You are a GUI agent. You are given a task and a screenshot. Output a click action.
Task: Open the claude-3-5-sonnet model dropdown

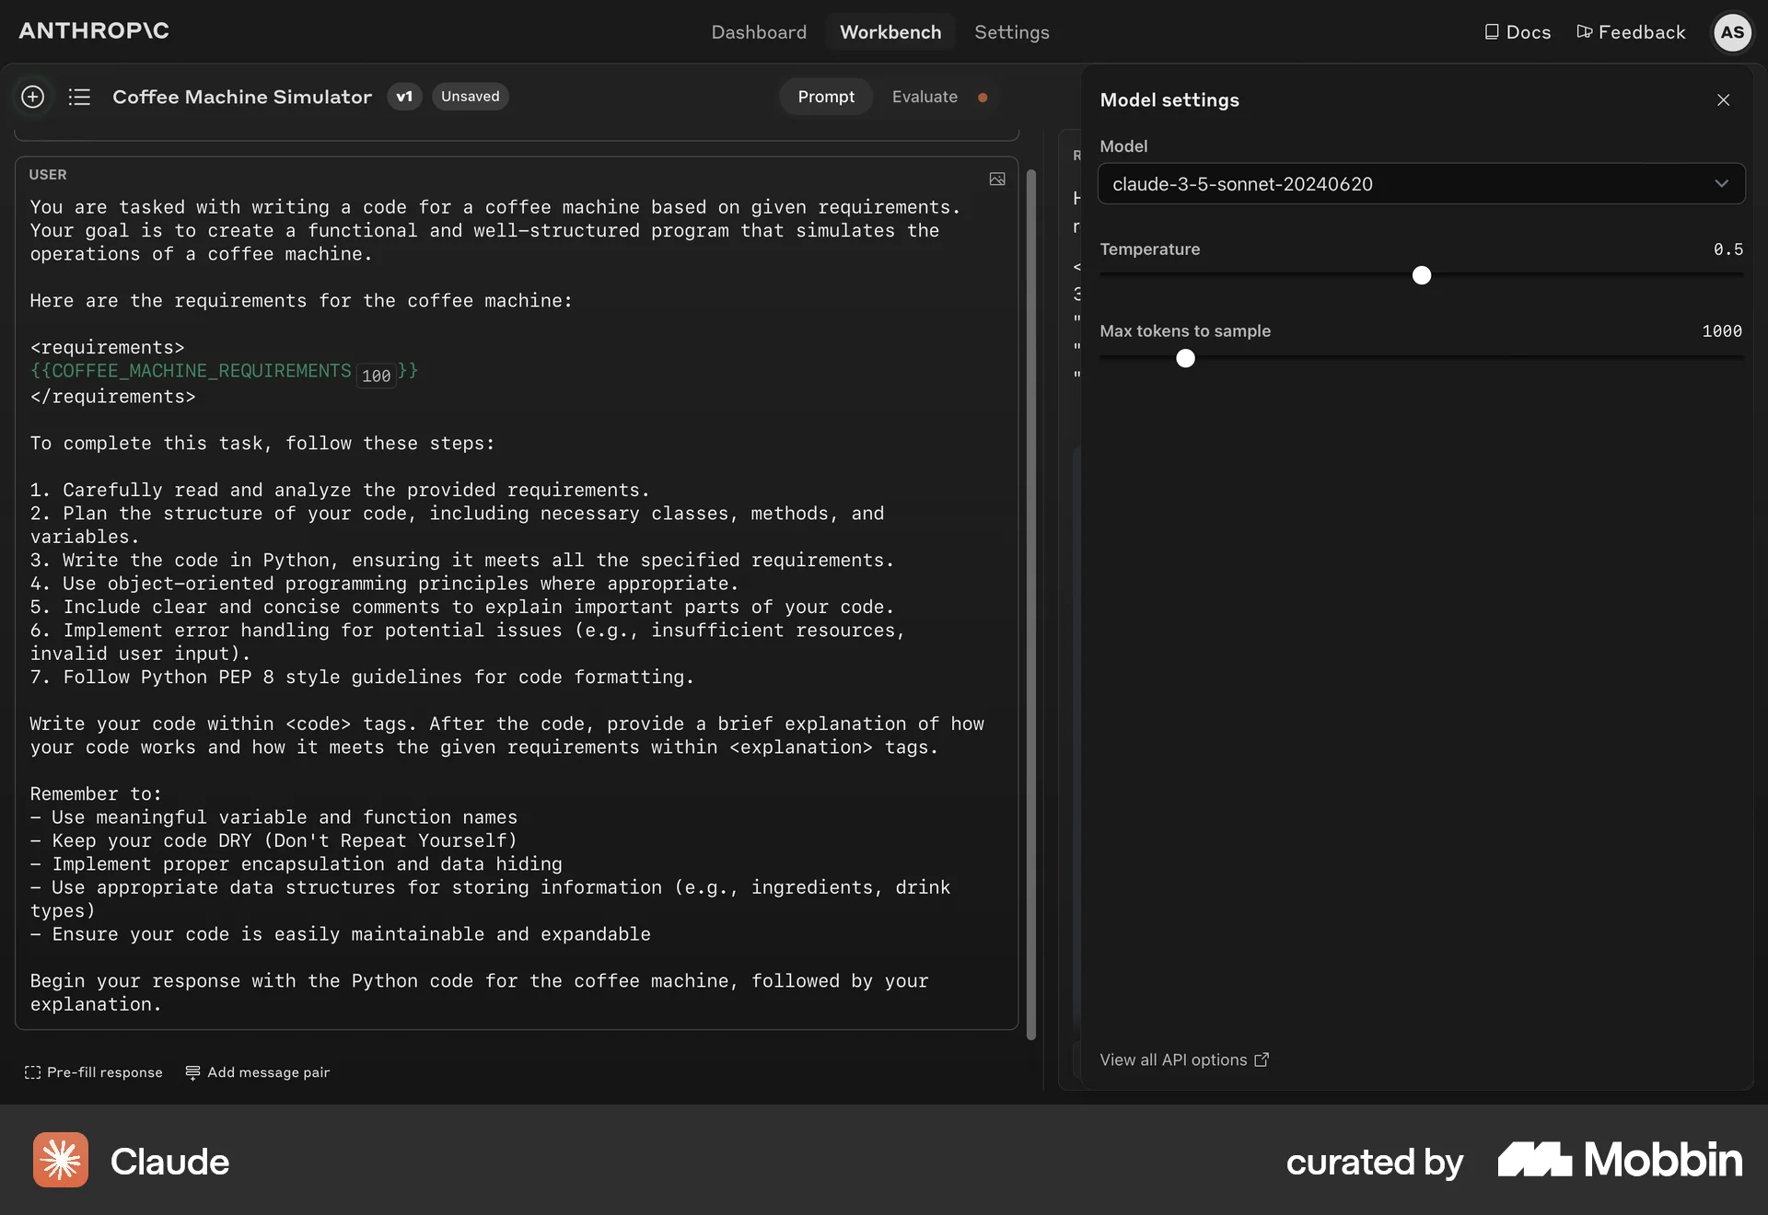[1421, 183]
